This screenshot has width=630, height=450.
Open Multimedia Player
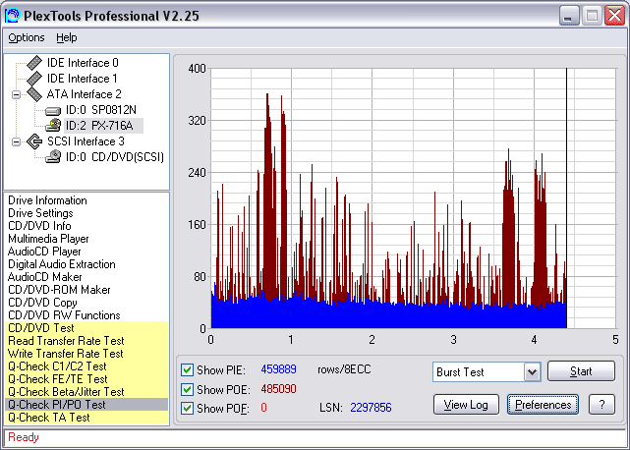48,239
